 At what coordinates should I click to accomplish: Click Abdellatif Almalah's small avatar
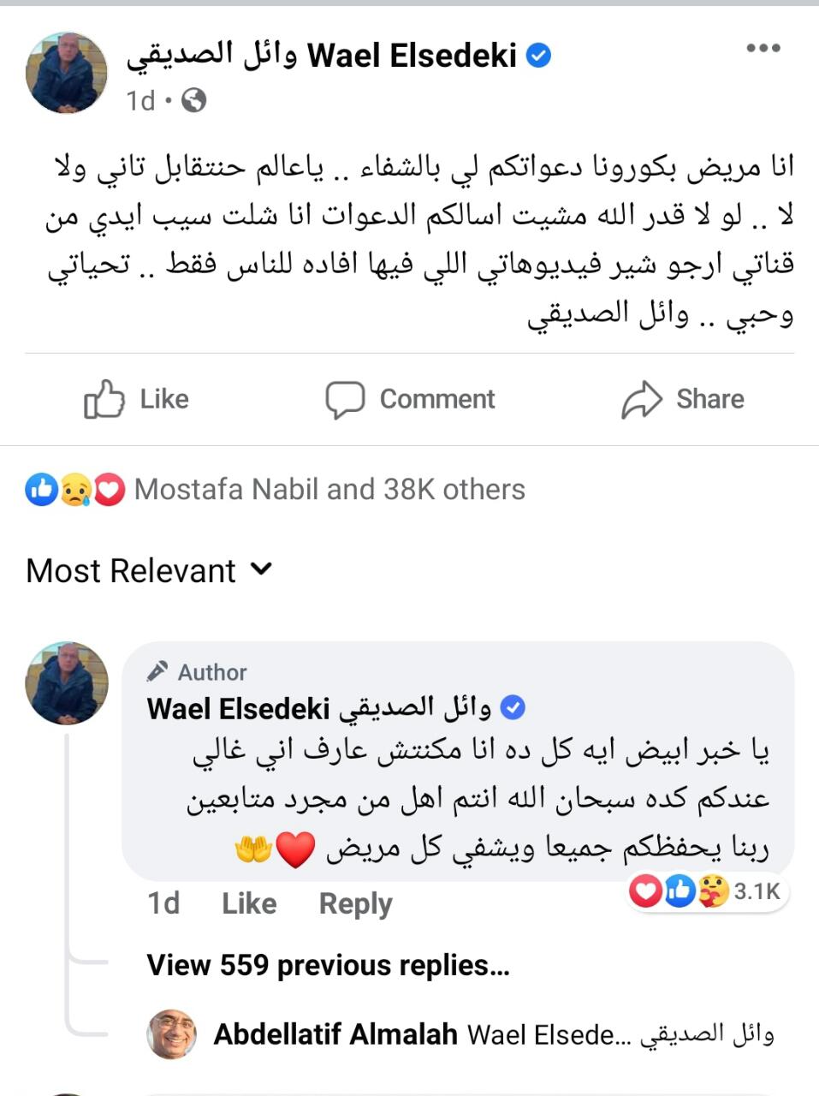(172, 1034)
